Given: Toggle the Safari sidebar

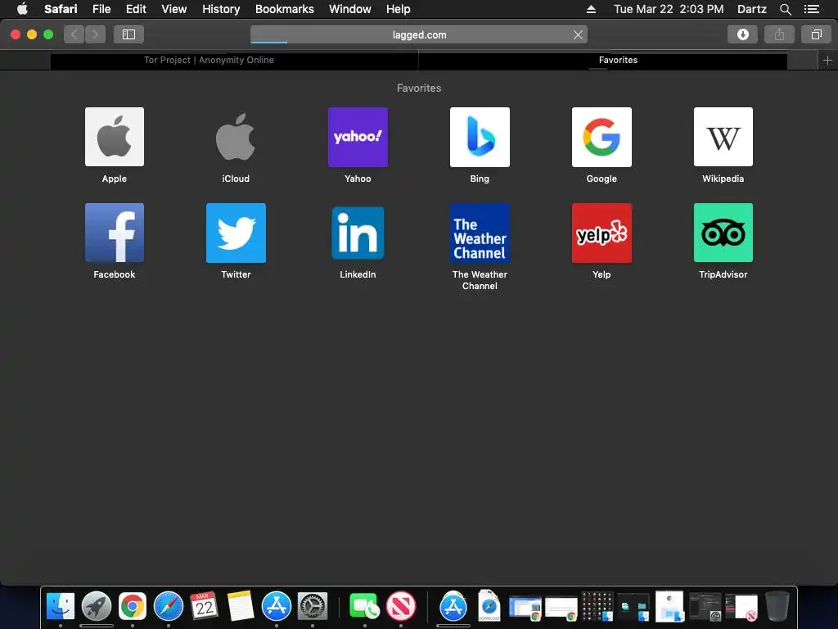Looking at the screenshot, I should pyautogui.click(x=128, y=34).
